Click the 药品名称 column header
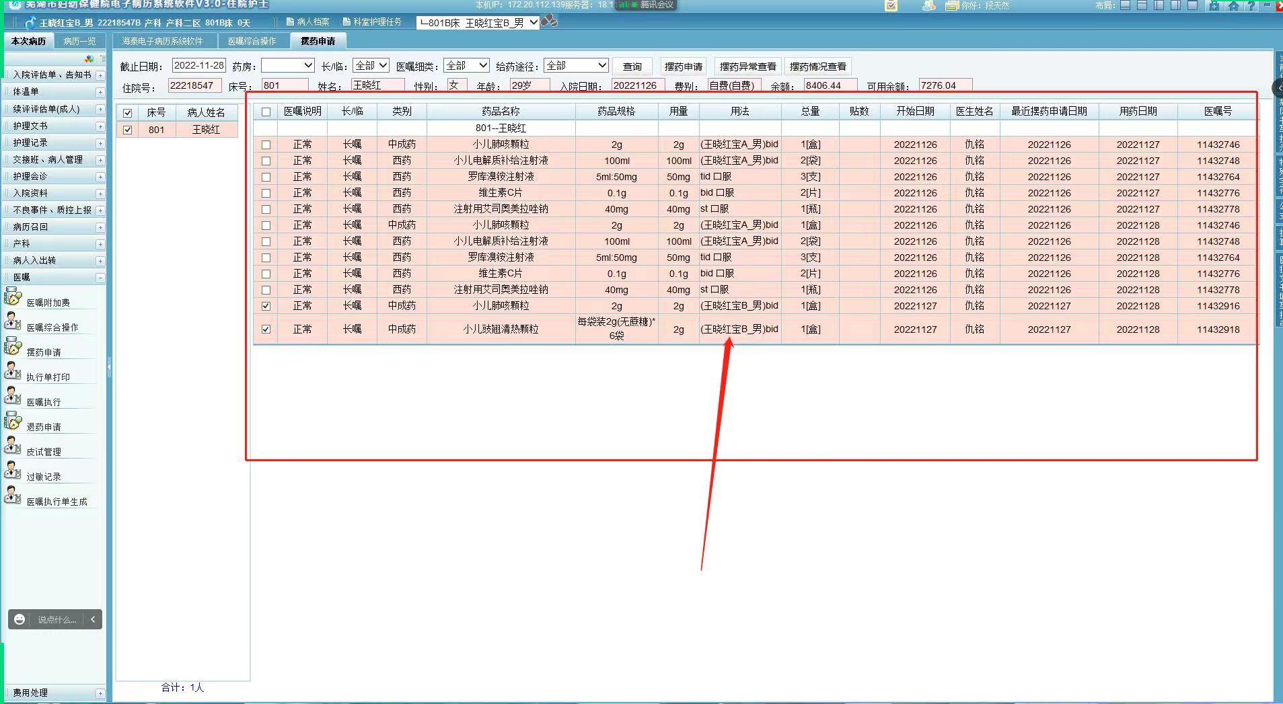The height and width of the screenshot is (704, 1283). point(501,112)
